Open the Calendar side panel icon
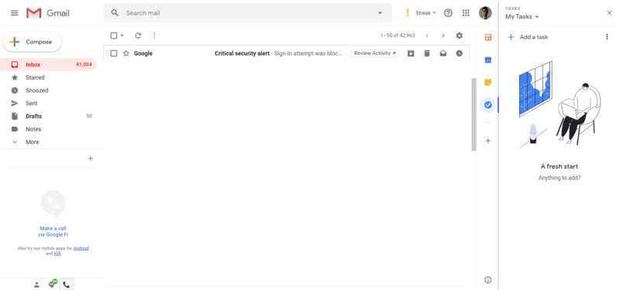This screenshot has width=620, height=290. (x=488, y=60)
